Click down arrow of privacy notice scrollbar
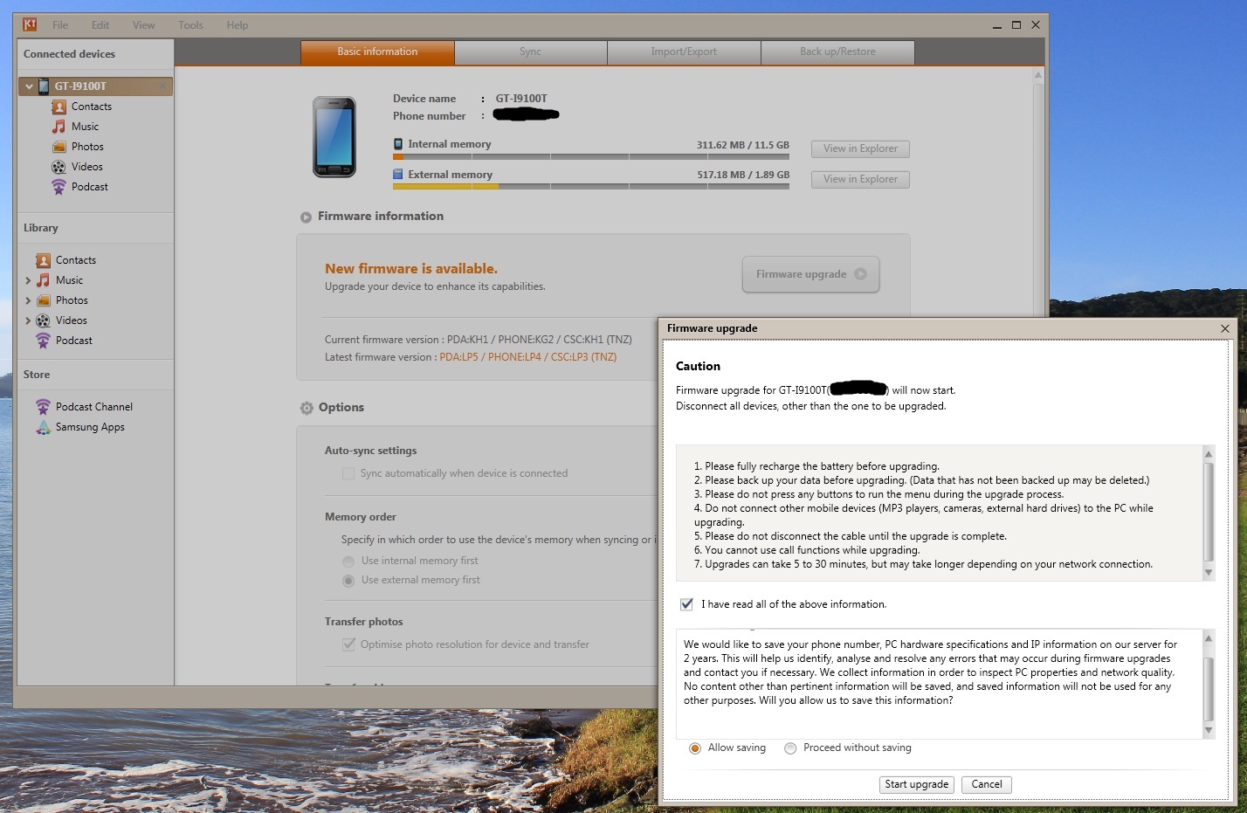Viewport: 1247px width, 813px height. (1209, 730)
